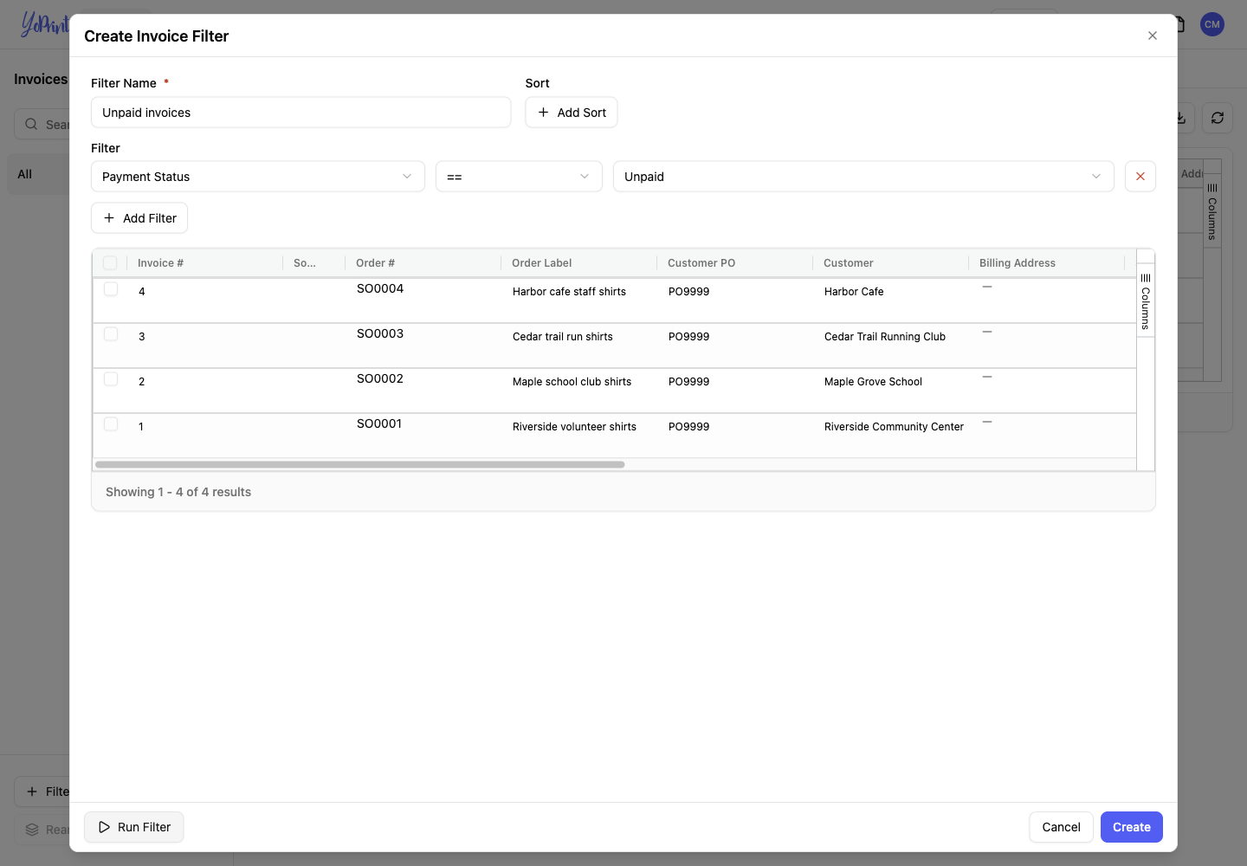Image resolution: width=1247 pixels, height=866 pixels.
Task: Click the refresh icon behind the dialog
Action: 1218,118
